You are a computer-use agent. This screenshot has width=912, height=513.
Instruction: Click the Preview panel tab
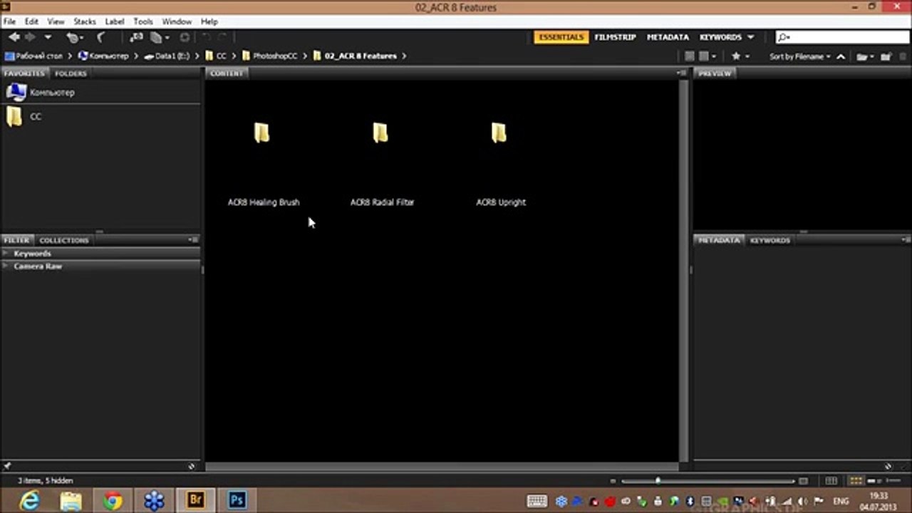pos(715,73)
